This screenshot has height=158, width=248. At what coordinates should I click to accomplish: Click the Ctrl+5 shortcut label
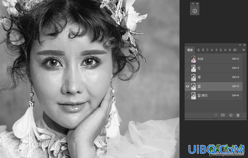tap(235, 86)
